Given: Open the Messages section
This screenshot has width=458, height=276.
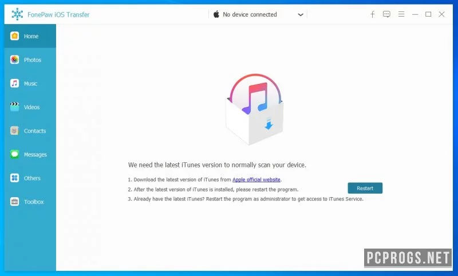Looking at the screenshot, I should click(x=30, y=154).
